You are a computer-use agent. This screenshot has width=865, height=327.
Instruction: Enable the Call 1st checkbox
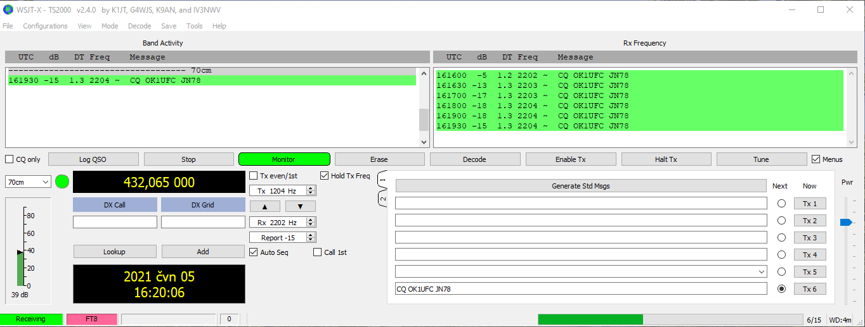pyautogui.click(x=318, y=252)
